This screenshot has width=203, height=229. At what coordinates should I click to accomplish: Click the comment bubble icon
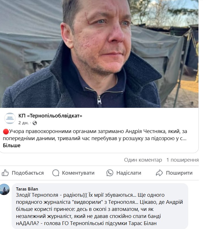[56, 173]
